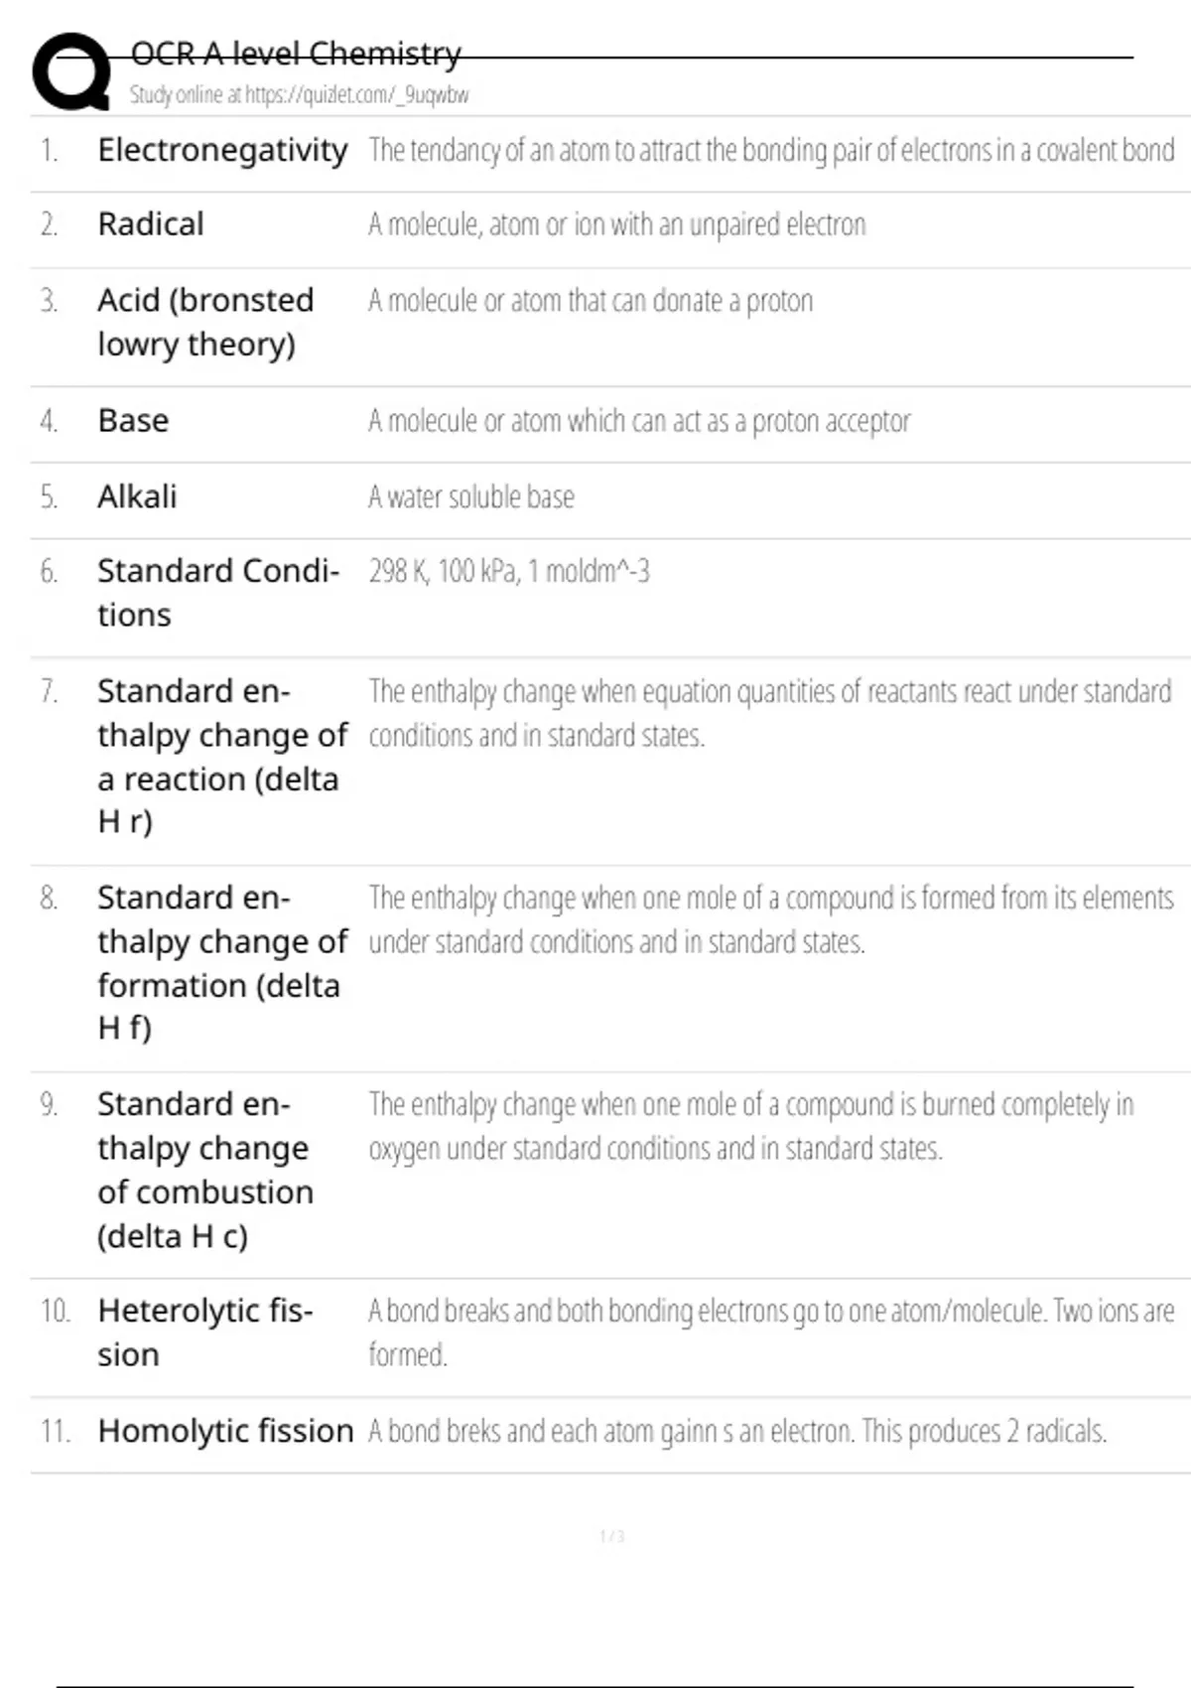Click the 1/3 page number indicator
The width and height of the screenshot is (1191, 1688).
tap(612, 1536)
